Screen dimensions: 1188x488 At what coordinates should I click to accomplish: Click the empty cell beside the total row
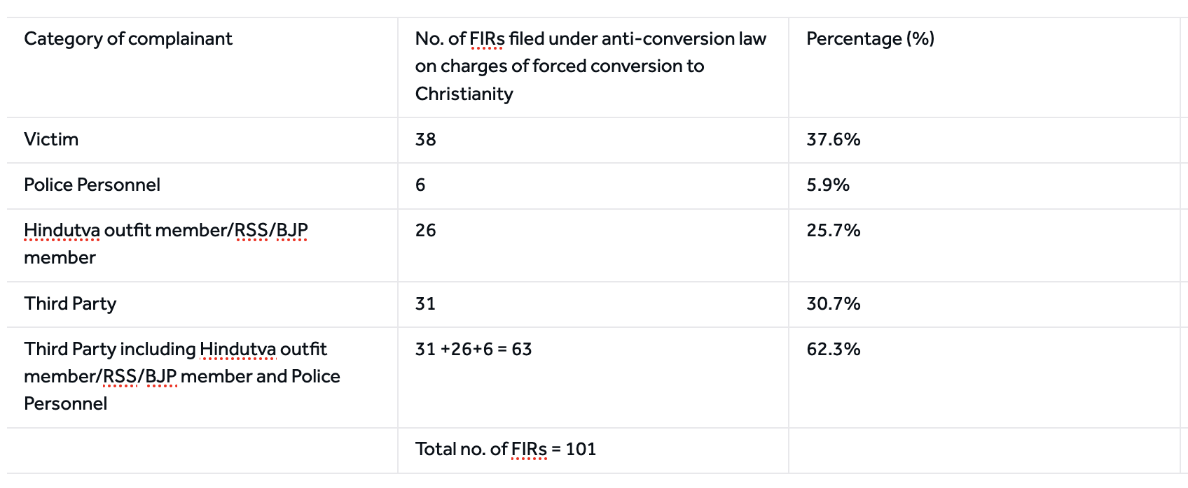click(984, 450)
